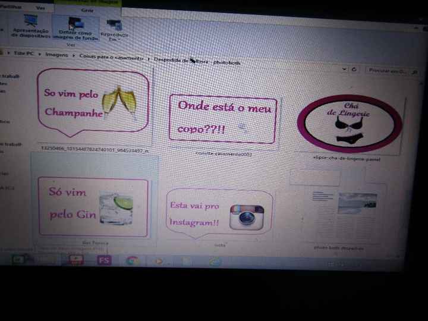Viewport: 428px width, 321px height.
Task: Select the 'Onde está o meu copo' thumbnail
Action: (x=223, y=119)
